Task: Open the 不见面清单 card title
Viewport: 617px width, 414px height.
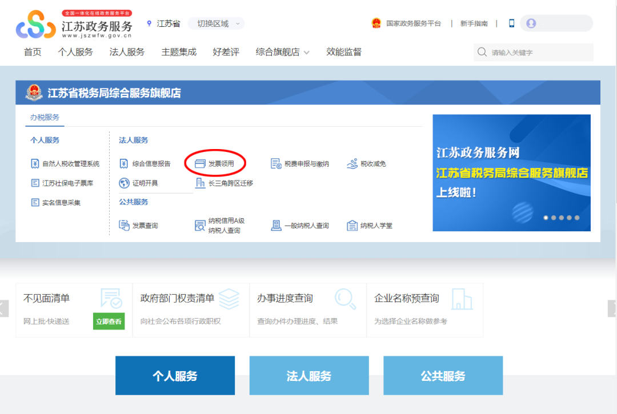Action: click(x=46, y=299)
